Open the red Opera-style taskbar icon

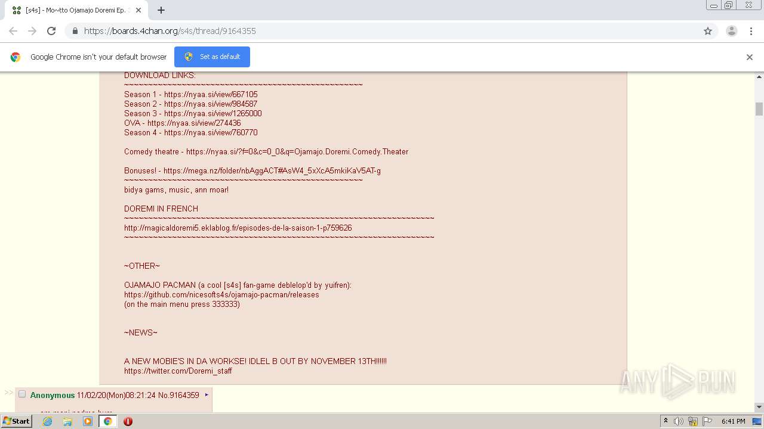coord(128,421)
